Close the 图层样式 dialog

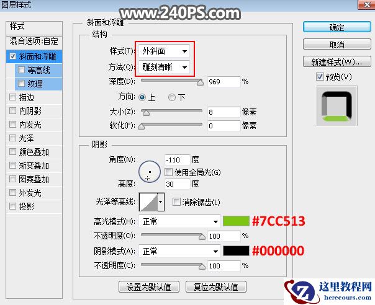(366, 4)
